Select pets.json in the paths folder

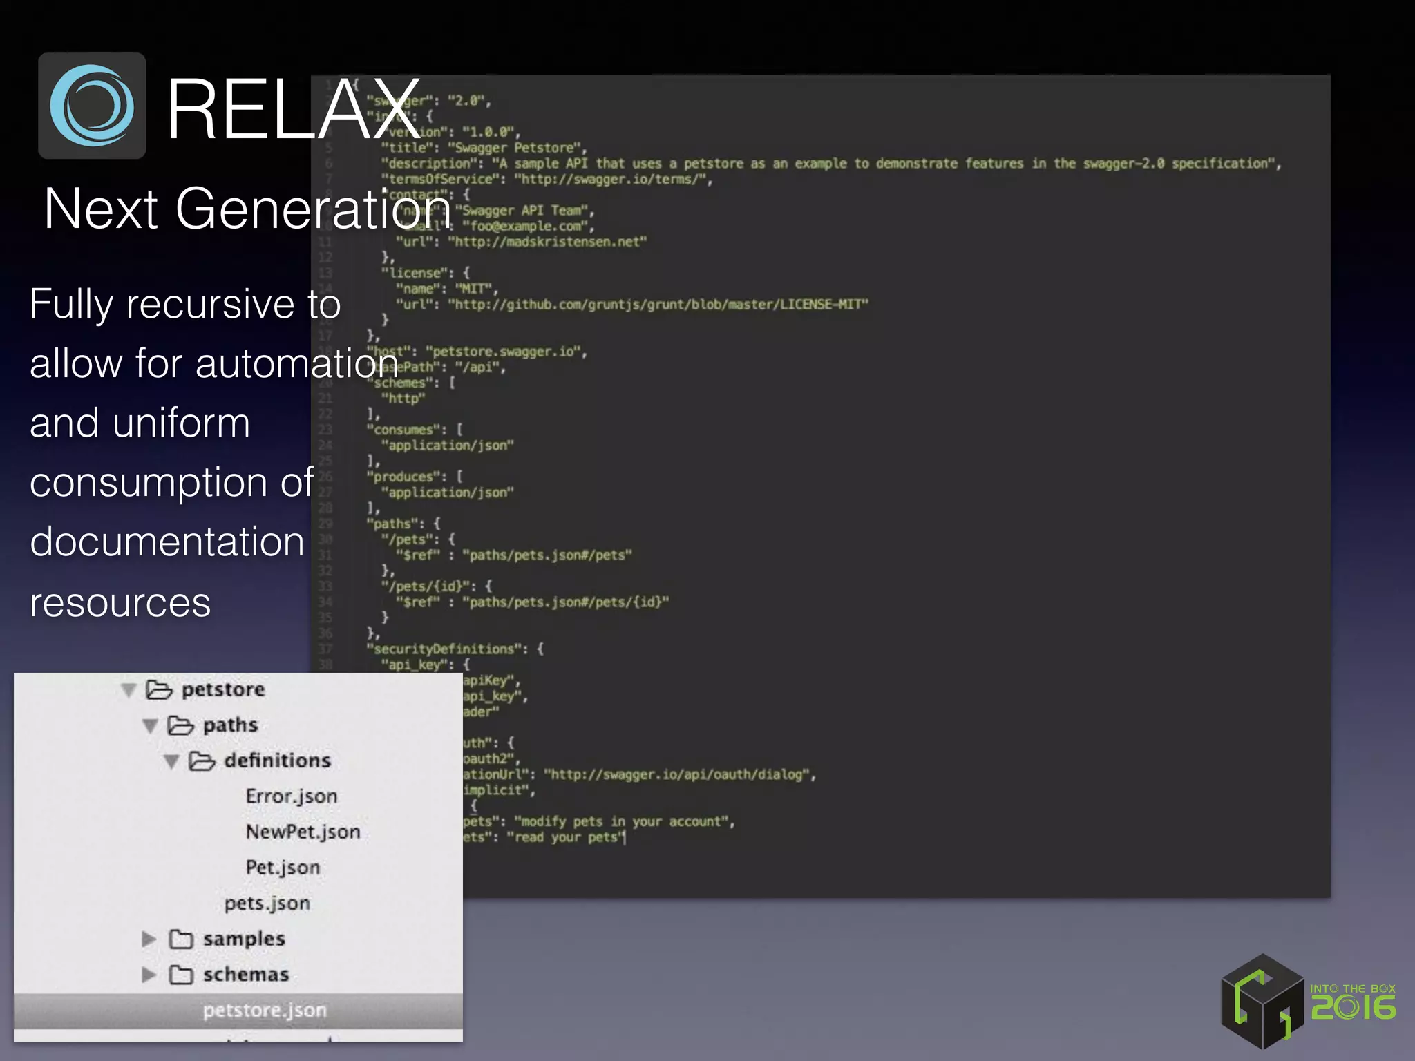[x=267, y=904]
